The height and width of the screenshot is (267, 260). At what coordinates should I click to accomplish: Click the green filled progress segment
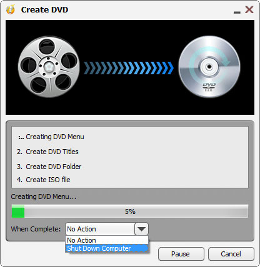[x=18, y=211]
